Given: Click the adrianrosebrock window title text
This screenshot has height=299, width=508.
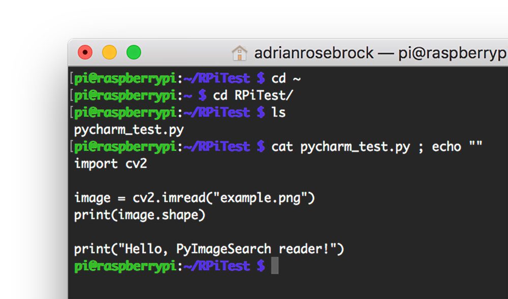Looking at the screenshot, I should pos(314,53).
